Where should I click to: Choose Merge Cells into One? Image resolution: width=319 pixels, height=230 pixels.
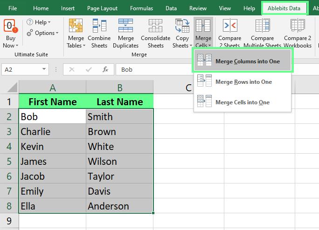point(243,102)
